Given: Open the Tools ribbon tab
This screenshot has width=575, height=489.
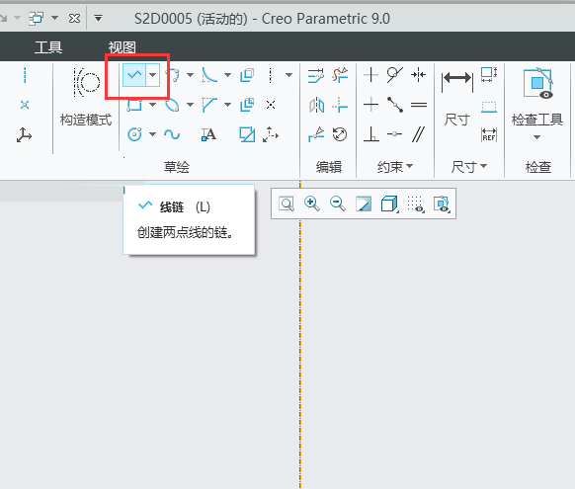Looking at the screenshot, I should (x=48, y=47).
